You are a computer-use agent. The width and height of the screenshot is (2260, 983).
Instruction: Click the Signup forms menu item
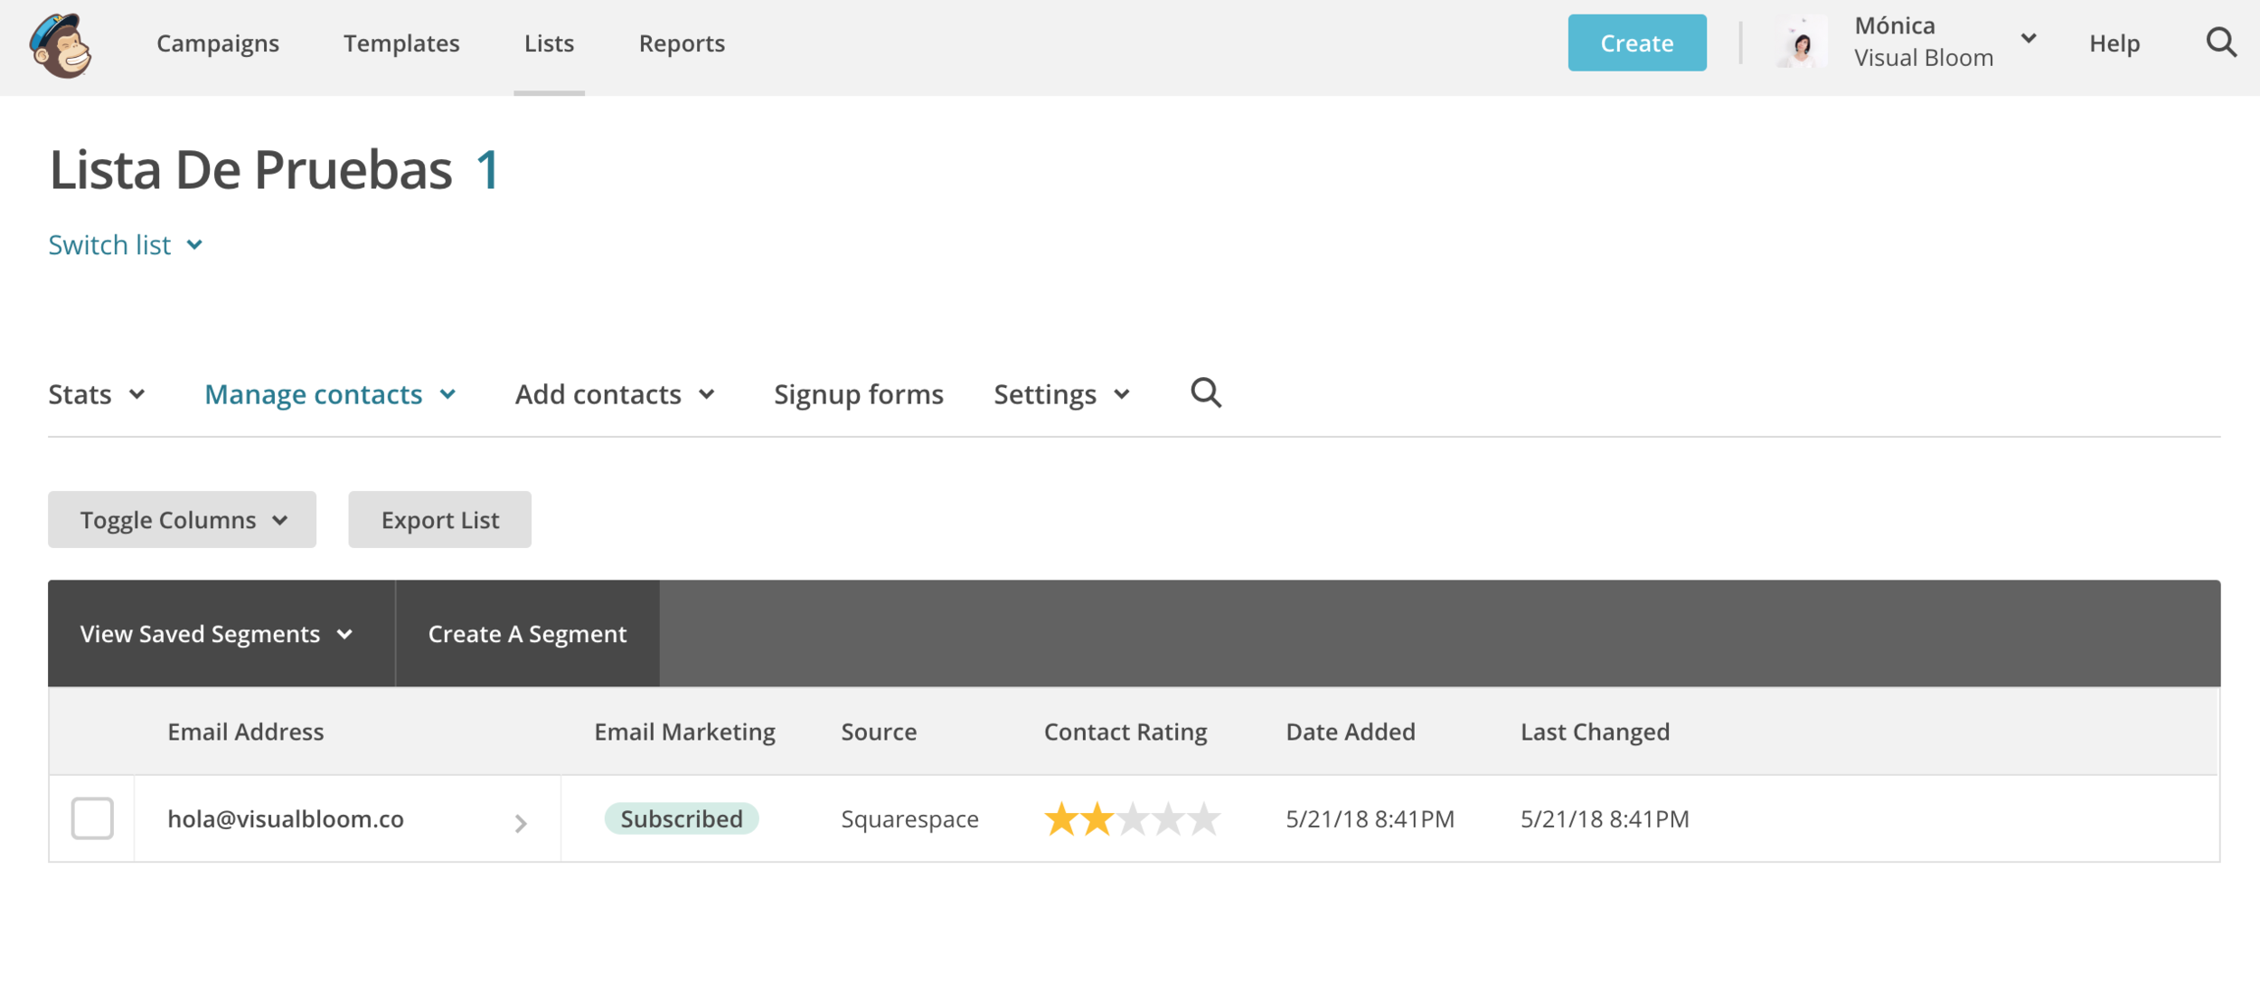tap(858, 394)
